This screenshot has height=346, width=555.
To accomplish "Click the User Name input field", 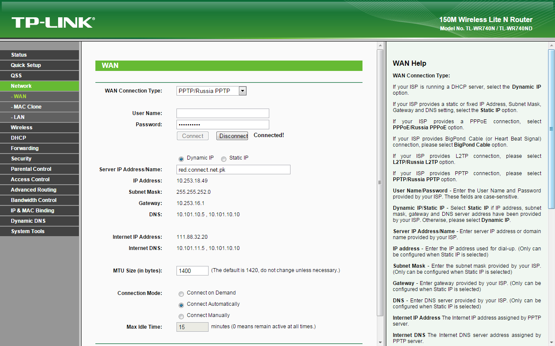I will click(222, 113).
